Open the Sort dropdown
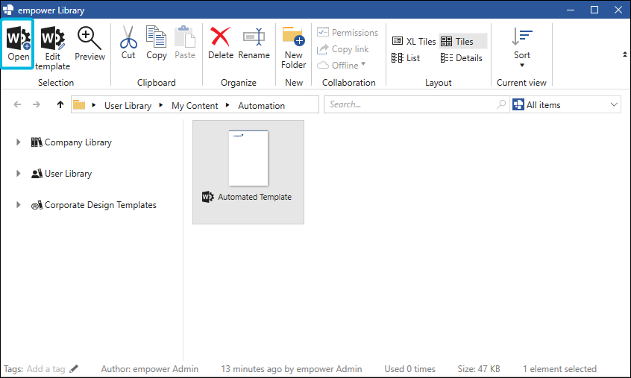The image size is (631, 378). [521, 48]
